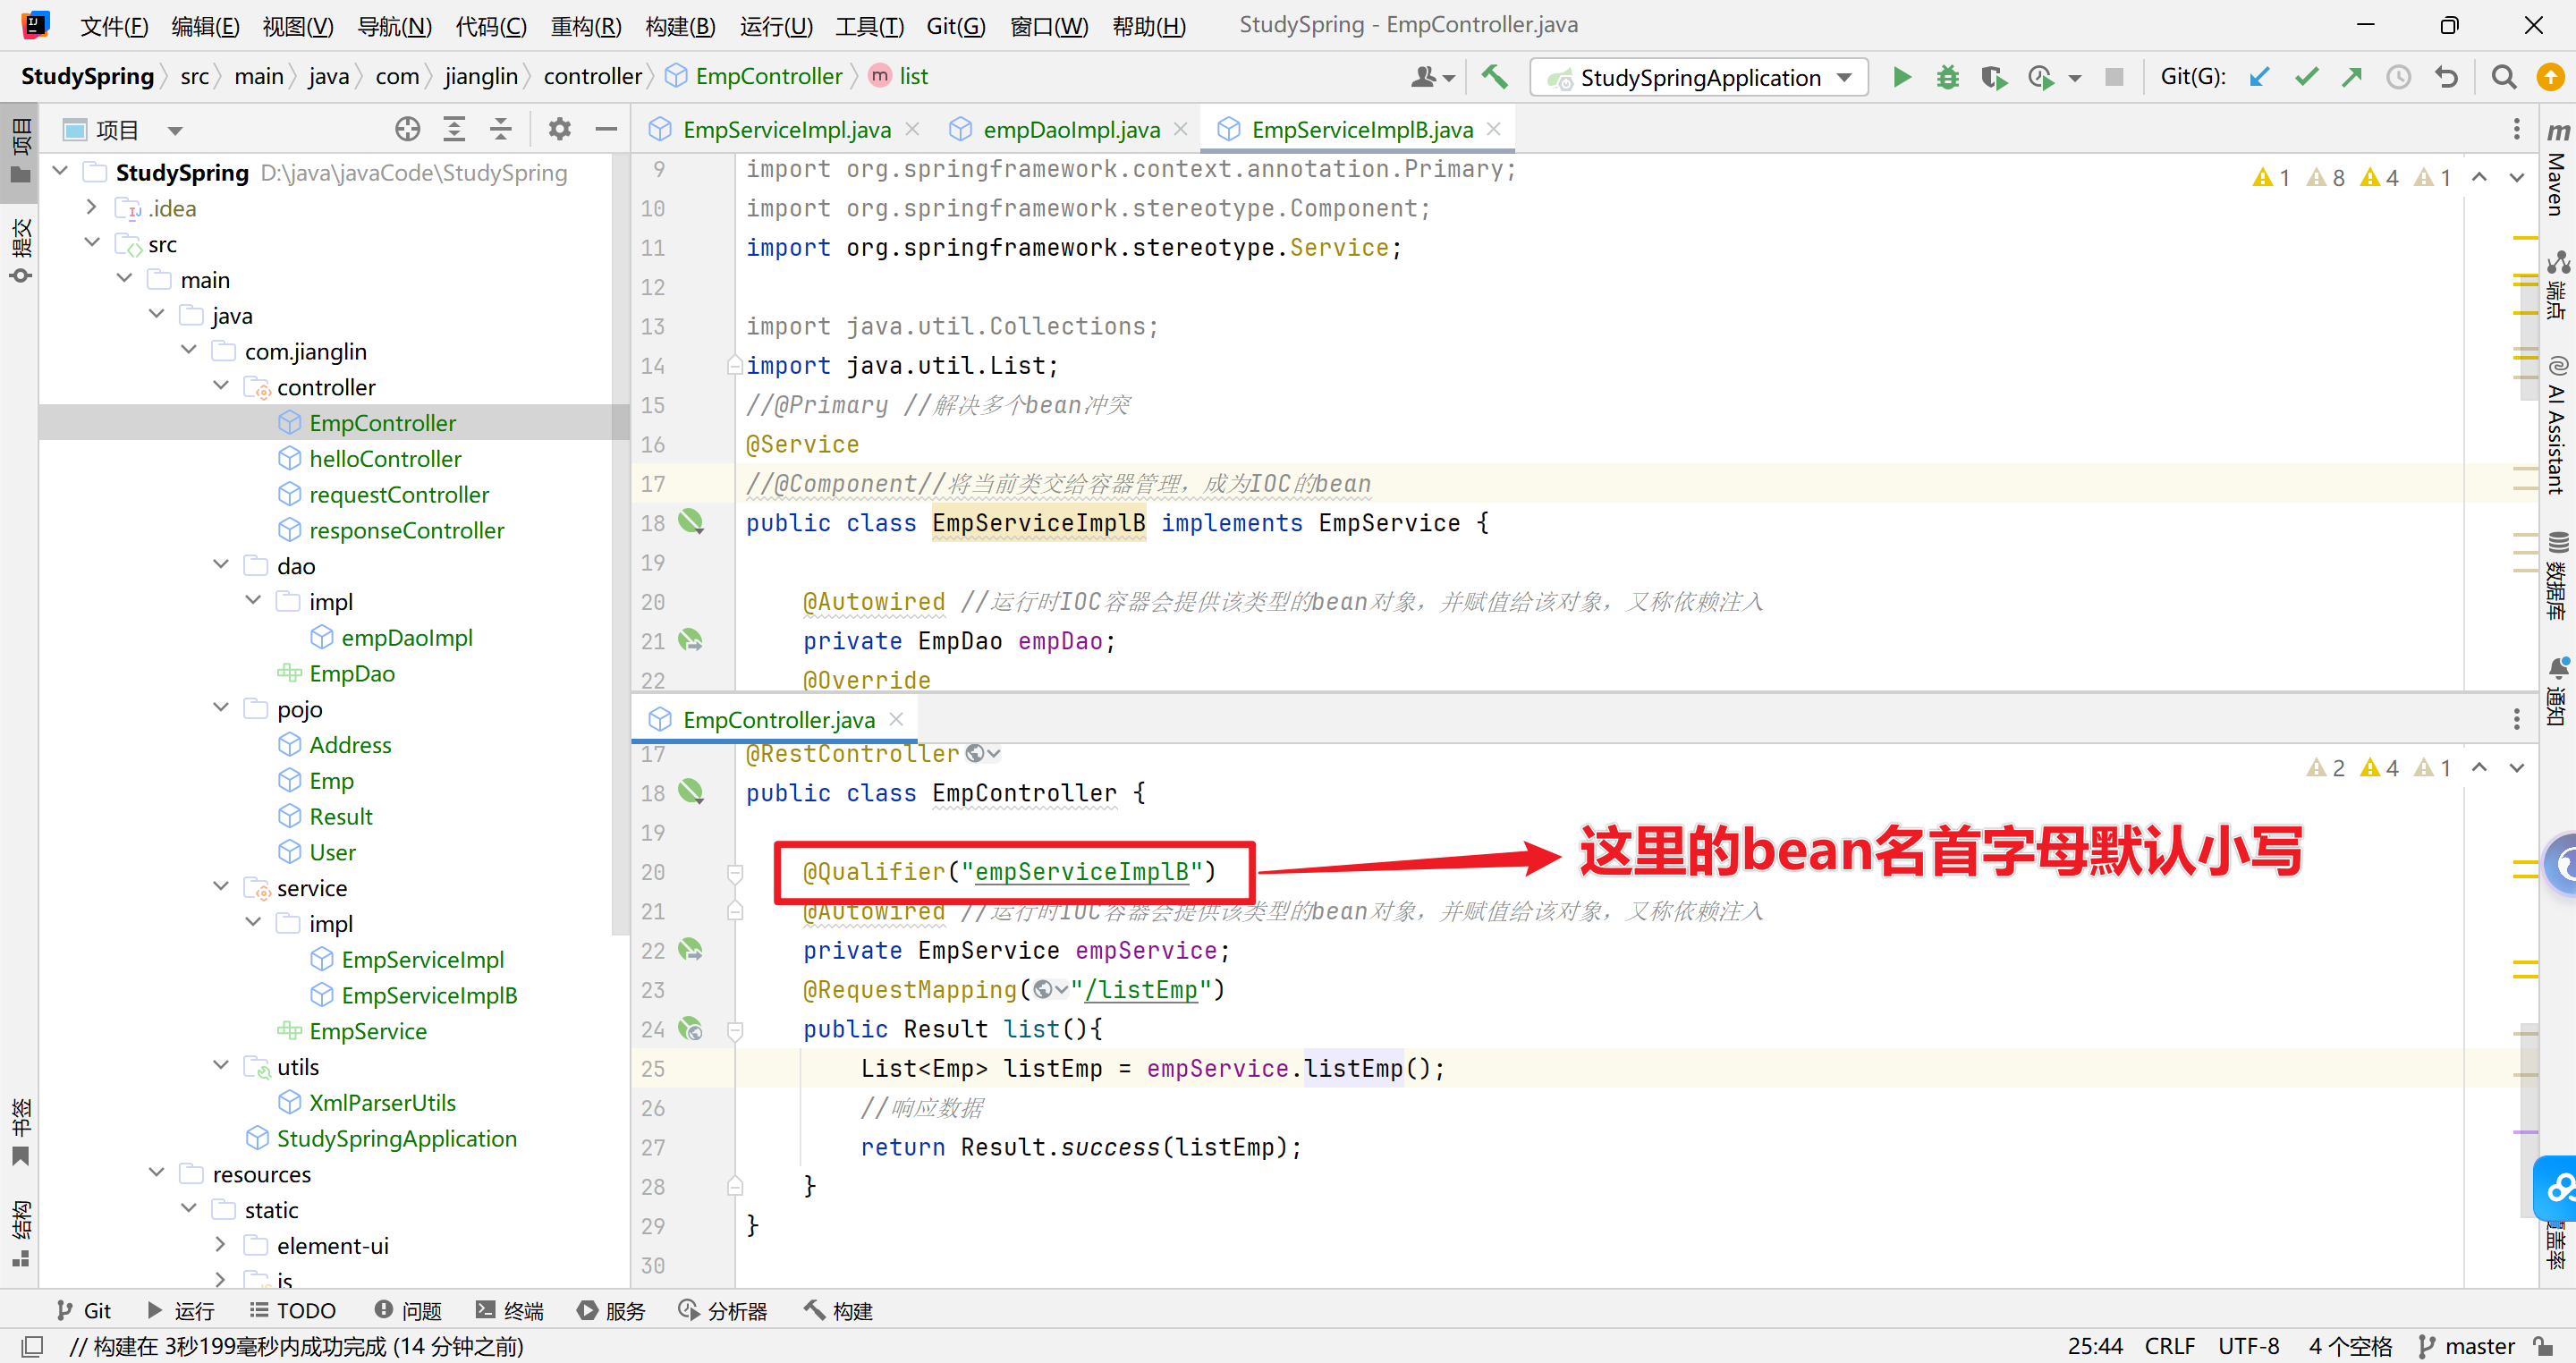
Task: Toggle the Maven tool window
Action: click(x=2557, y=170)
